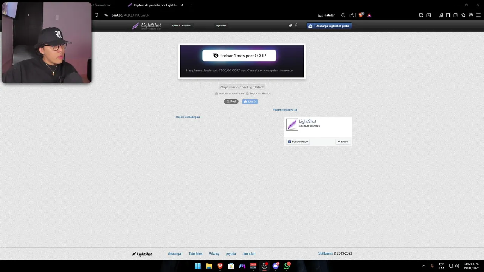Click the Instalar app button
Image resolution: width=484 pixels, height=272 pixels.
pos(326,15)
